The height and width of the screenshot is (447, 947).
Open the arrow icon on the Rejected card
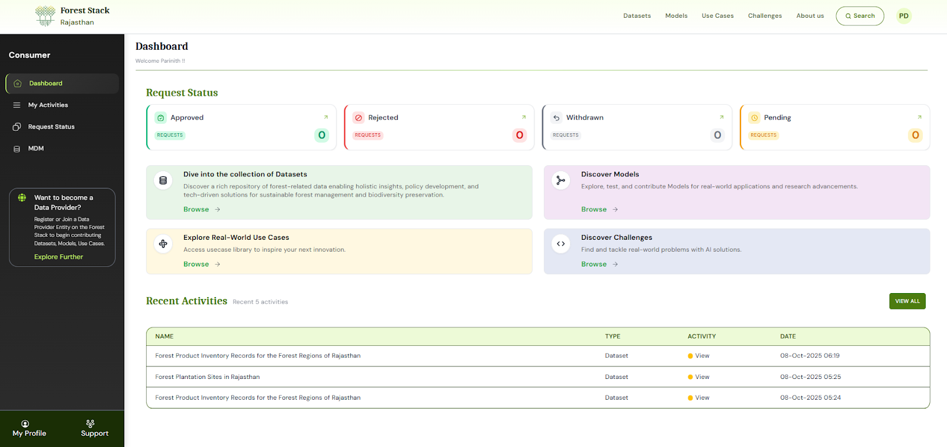tap(523, 117)
